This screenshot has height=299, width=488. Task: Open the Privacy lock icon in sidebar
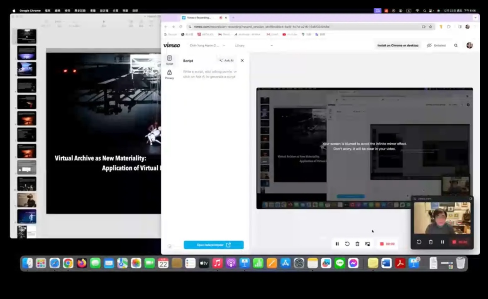pyautogui.click(x=169, y=74)
